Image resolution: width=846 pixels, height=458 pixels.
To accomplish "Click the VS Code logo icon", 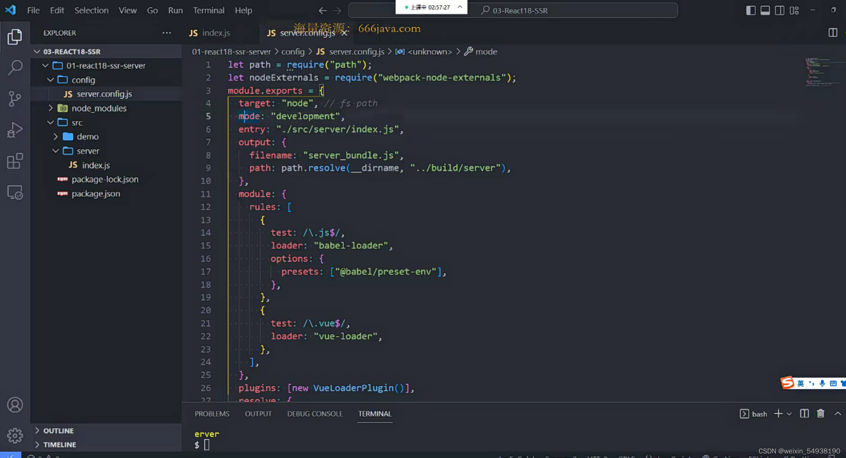I will click(11, 10).
